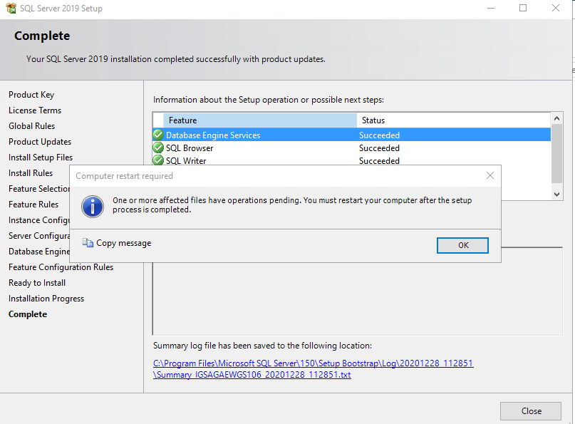This screenshot has height=424, width=575.
Task: Click the Product Updates step
Action: click(x=40, y=142)
